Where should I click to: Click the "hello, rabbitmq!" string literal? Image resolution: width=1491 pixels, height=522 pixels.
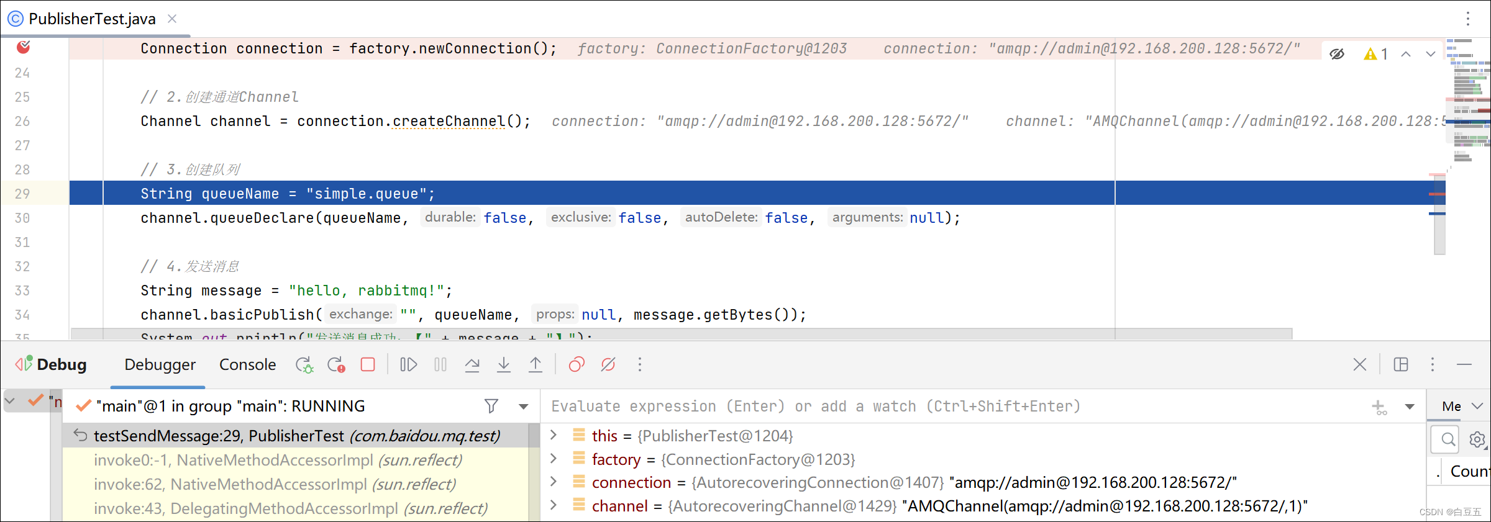coord(367,290)
